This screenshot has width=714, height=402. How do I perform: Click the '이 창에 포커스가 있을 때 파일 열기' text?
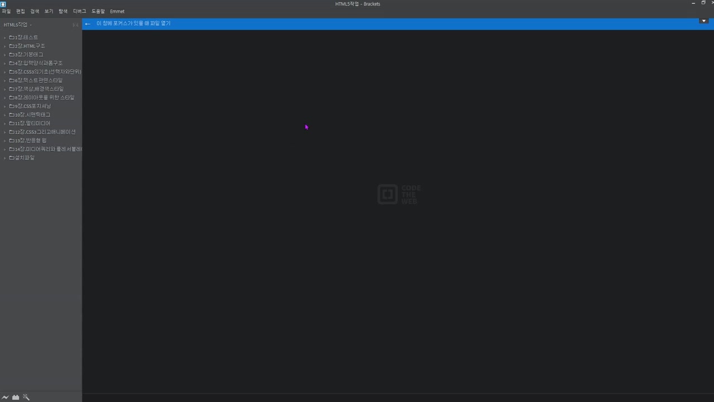[133, 23]
